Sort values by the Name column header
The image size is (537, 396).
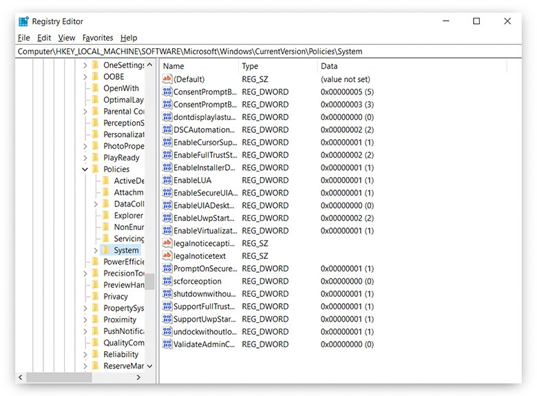(200, 66)
